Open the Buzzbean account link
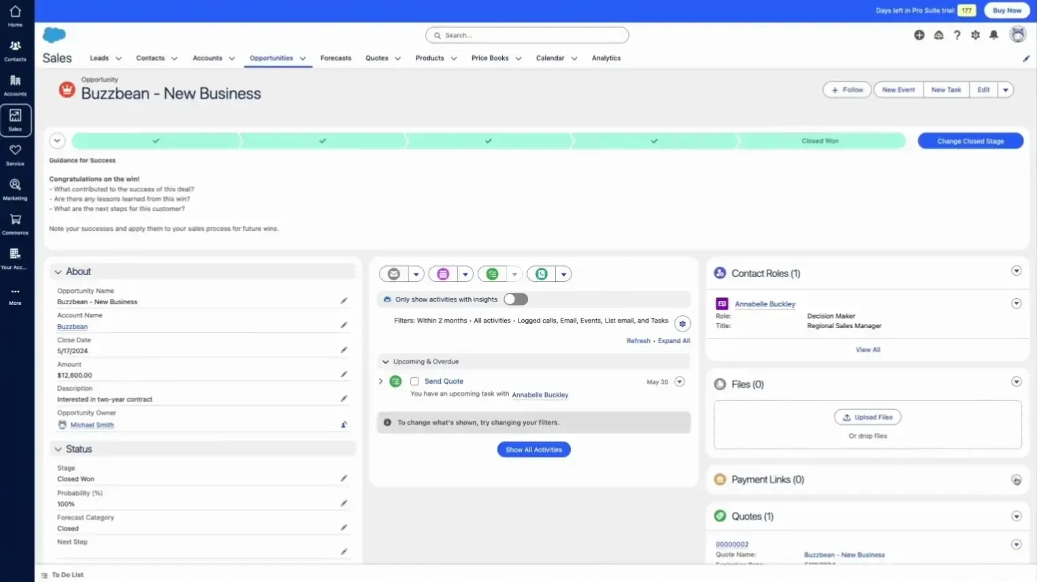The image size is (1037, 582). [x=72, y=327]
